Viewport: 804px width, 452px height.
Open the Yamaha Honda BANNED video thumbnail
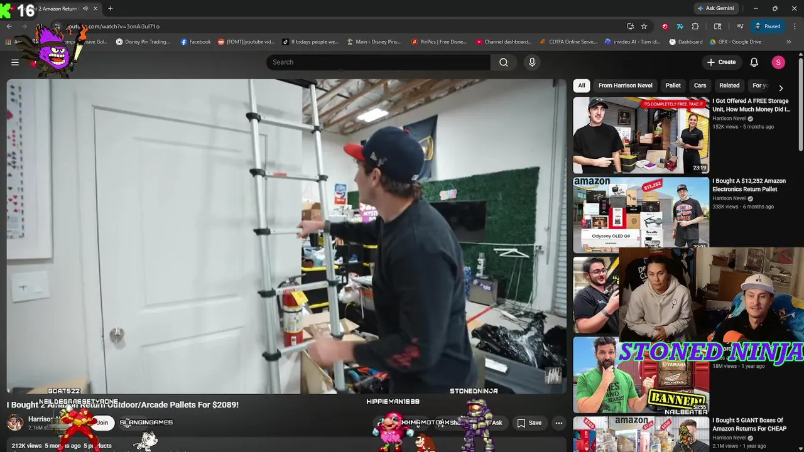(x=641, y=375)
